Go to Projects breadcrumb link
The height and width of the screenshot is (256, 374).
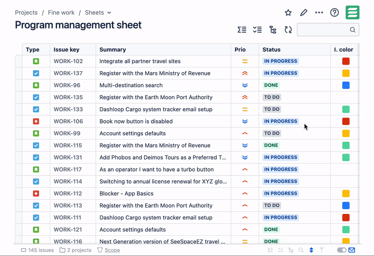coord(26,13)
